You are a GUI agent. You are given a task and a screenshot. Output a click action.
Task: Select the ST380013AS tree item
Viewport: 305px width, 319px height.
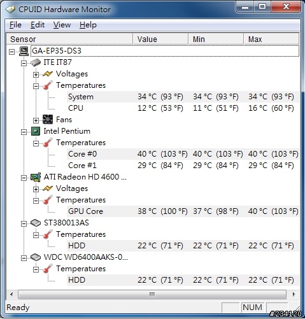[66, 223]
